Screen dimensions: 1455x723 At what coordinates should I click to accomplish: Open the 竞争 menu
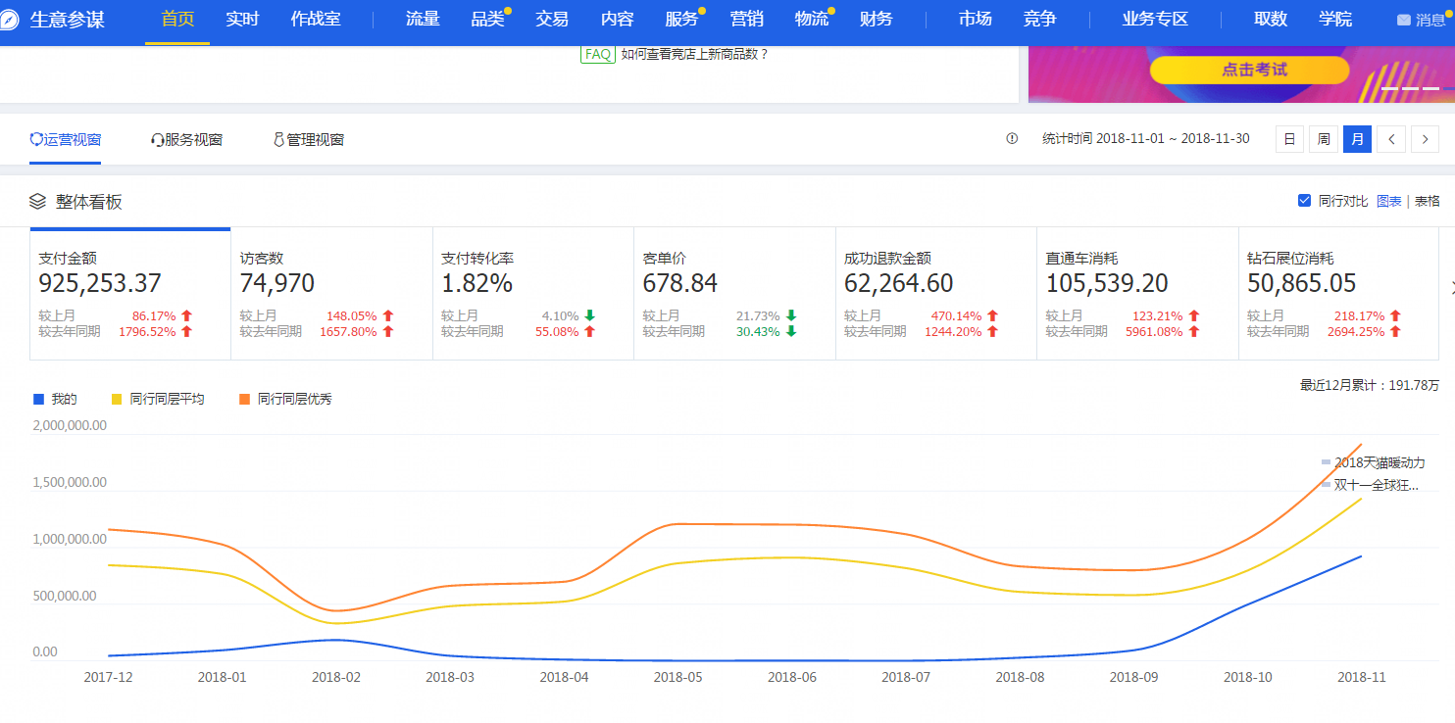[x=1039, y=20]
